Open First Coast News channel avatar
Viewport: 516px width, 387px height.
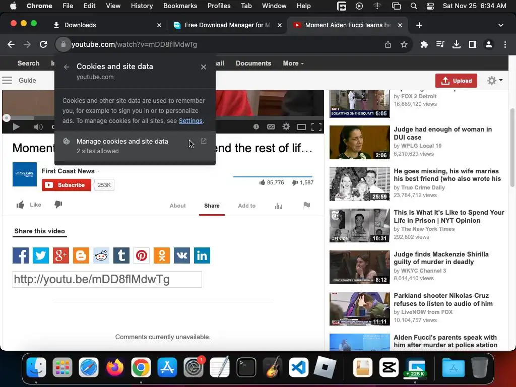click(25, 174)
